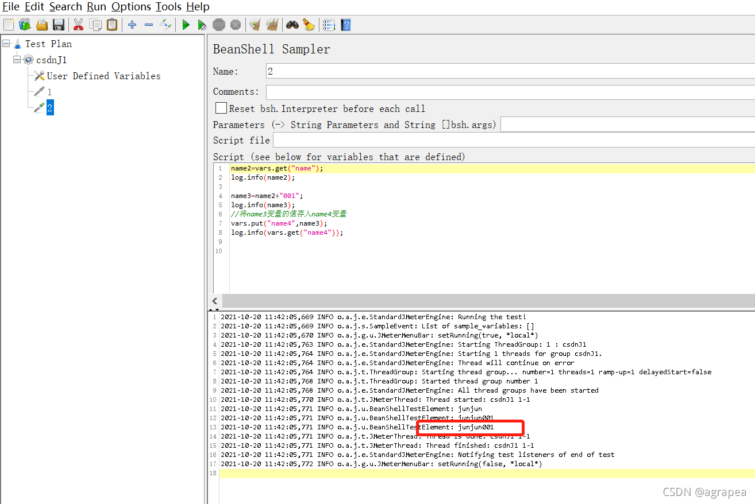Open the Search menu
Image resolution: width=755 pixels, height=504 pixels.
tap(66, 7)
